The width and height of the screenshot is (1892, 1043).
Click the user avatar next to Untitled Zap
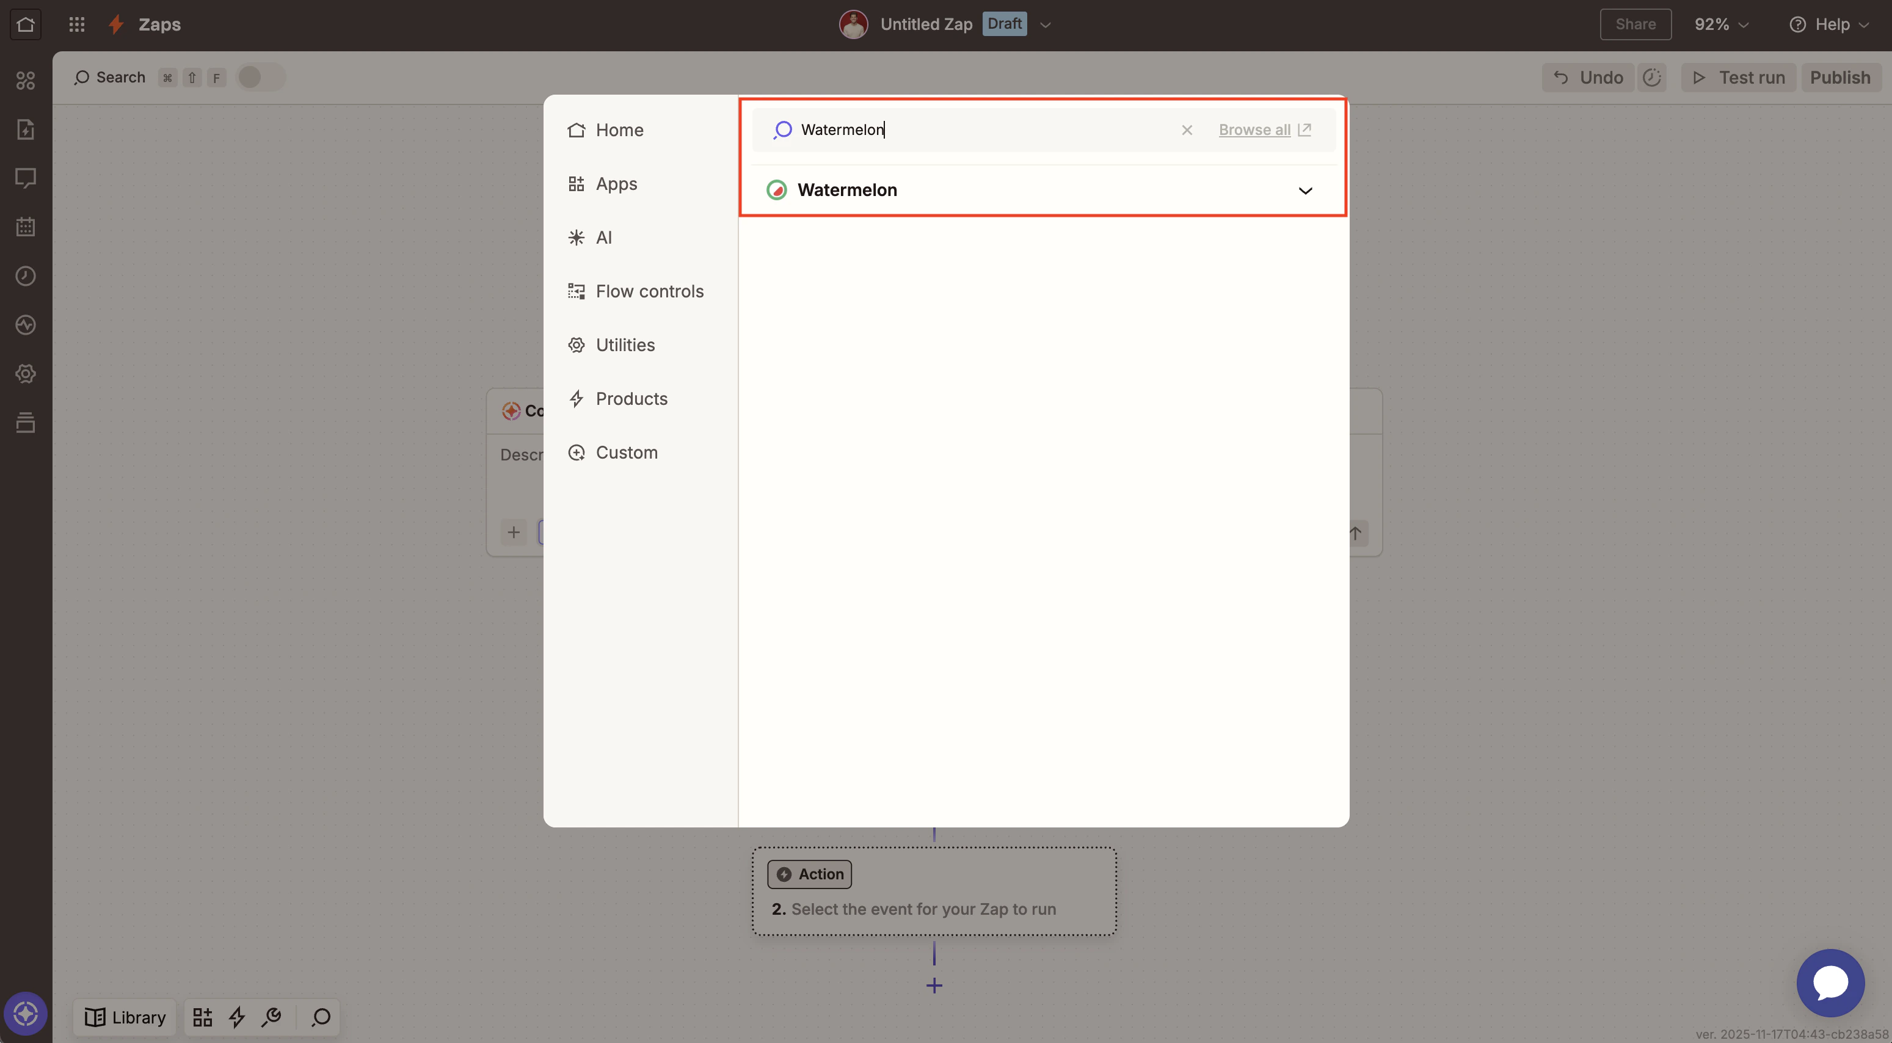853,24
